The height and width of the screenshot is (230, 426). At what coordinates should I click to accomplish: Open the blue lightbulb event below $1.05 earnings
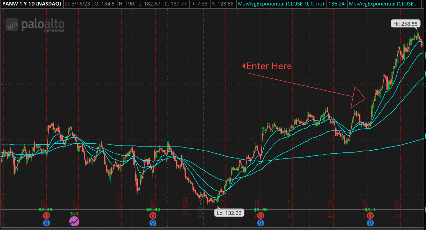[260, 223]
